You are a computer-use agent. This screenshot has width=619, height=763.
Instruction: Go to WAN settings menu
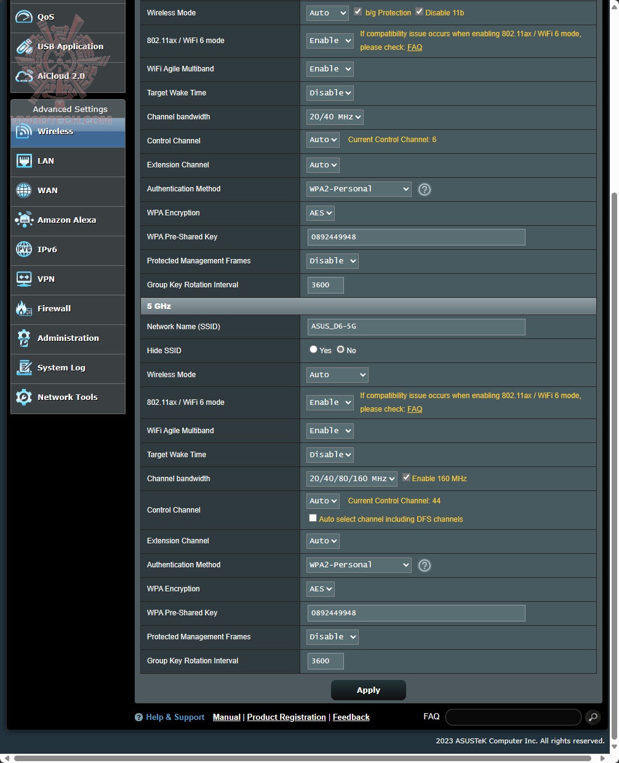click(68, 191)
